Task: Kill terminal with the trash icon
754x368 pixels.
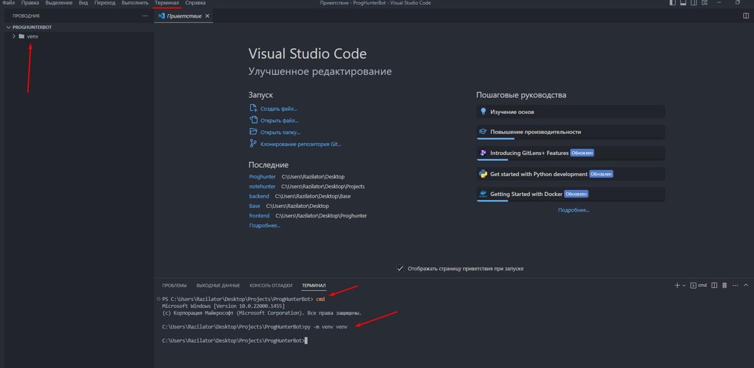Action: 725,286
